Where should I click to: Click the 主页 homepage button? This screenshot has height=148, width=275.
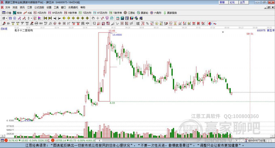(x=244, y=2)
